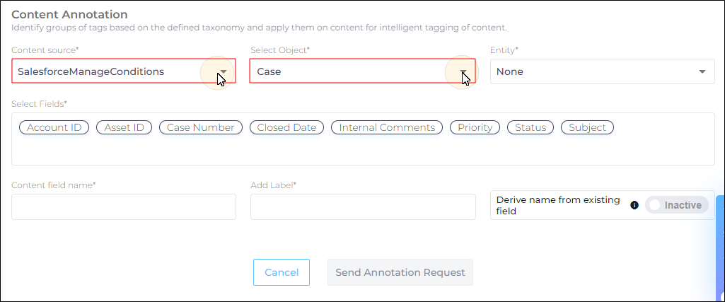725x302 pixels.
Task: Open the Content source dropdown arrow
Action: [224, 71]
